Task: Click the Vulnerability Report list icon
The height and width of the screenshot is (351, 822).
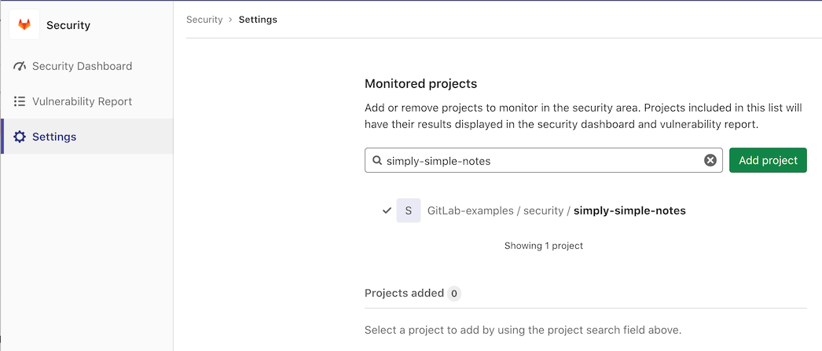Action: 20,102
